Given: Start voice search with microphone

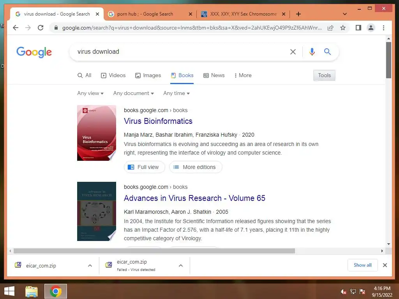Looking at the screenshot, I should point(312,52).
